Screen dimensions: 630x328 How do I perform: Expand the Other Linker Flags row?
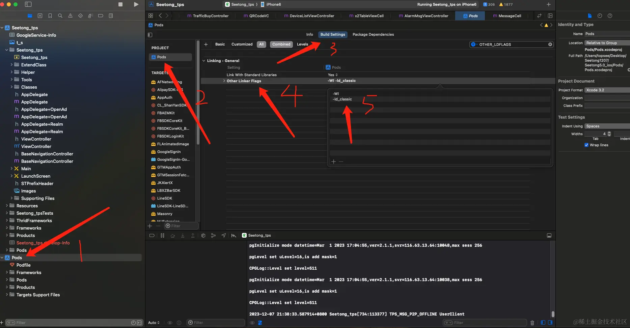tap(224, 81)
